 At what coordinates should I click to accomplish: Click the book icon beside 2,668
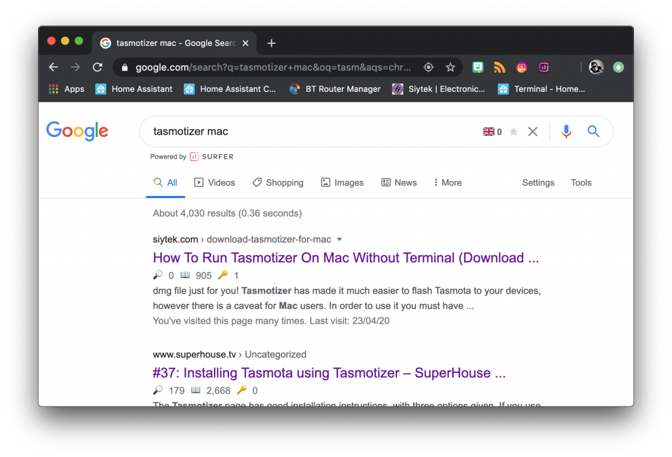pyautogui.click(x=196, y=389)
